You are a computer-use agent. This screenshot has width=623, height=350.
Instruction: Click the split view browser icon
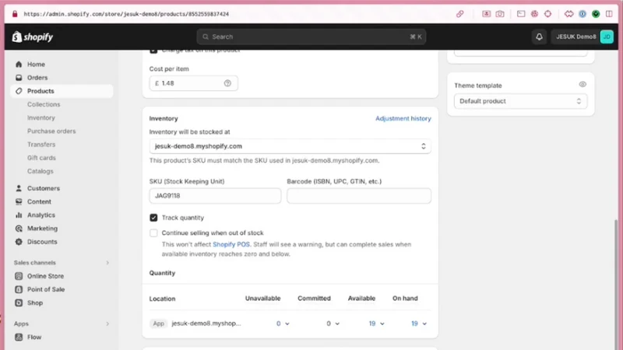point(609,14)
